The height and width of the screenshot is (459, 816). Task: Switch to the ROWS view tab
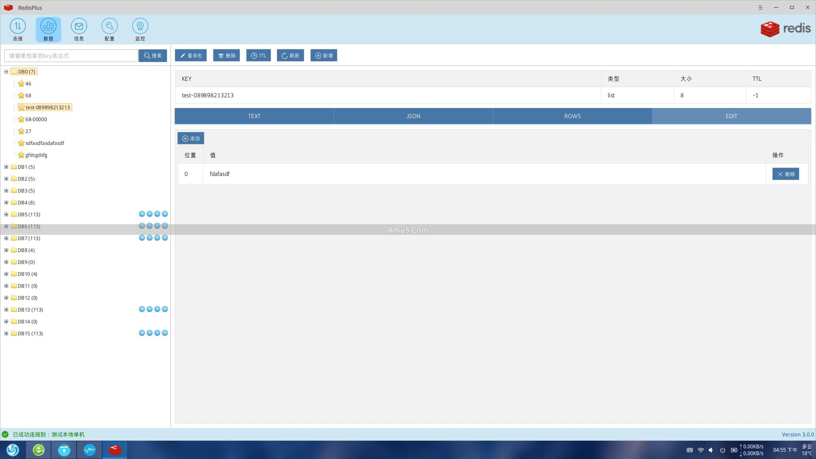(x=572, y=116)
